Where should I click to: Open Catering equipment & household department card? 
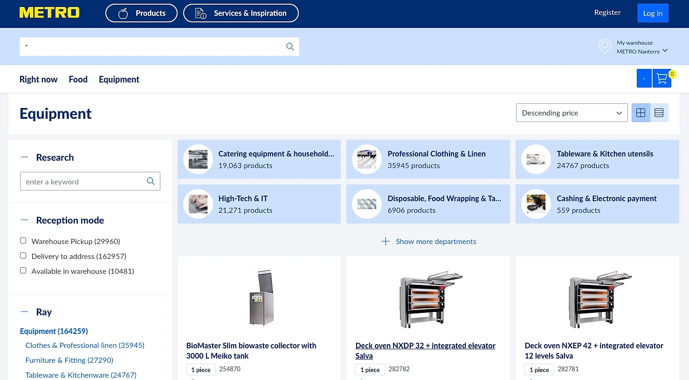(259, 159)
